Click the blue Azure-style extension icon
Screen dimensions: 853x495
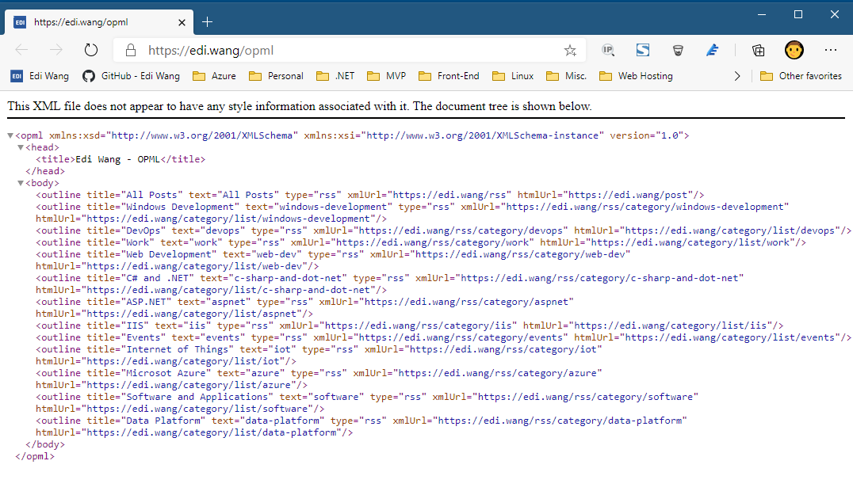[712, 51]
